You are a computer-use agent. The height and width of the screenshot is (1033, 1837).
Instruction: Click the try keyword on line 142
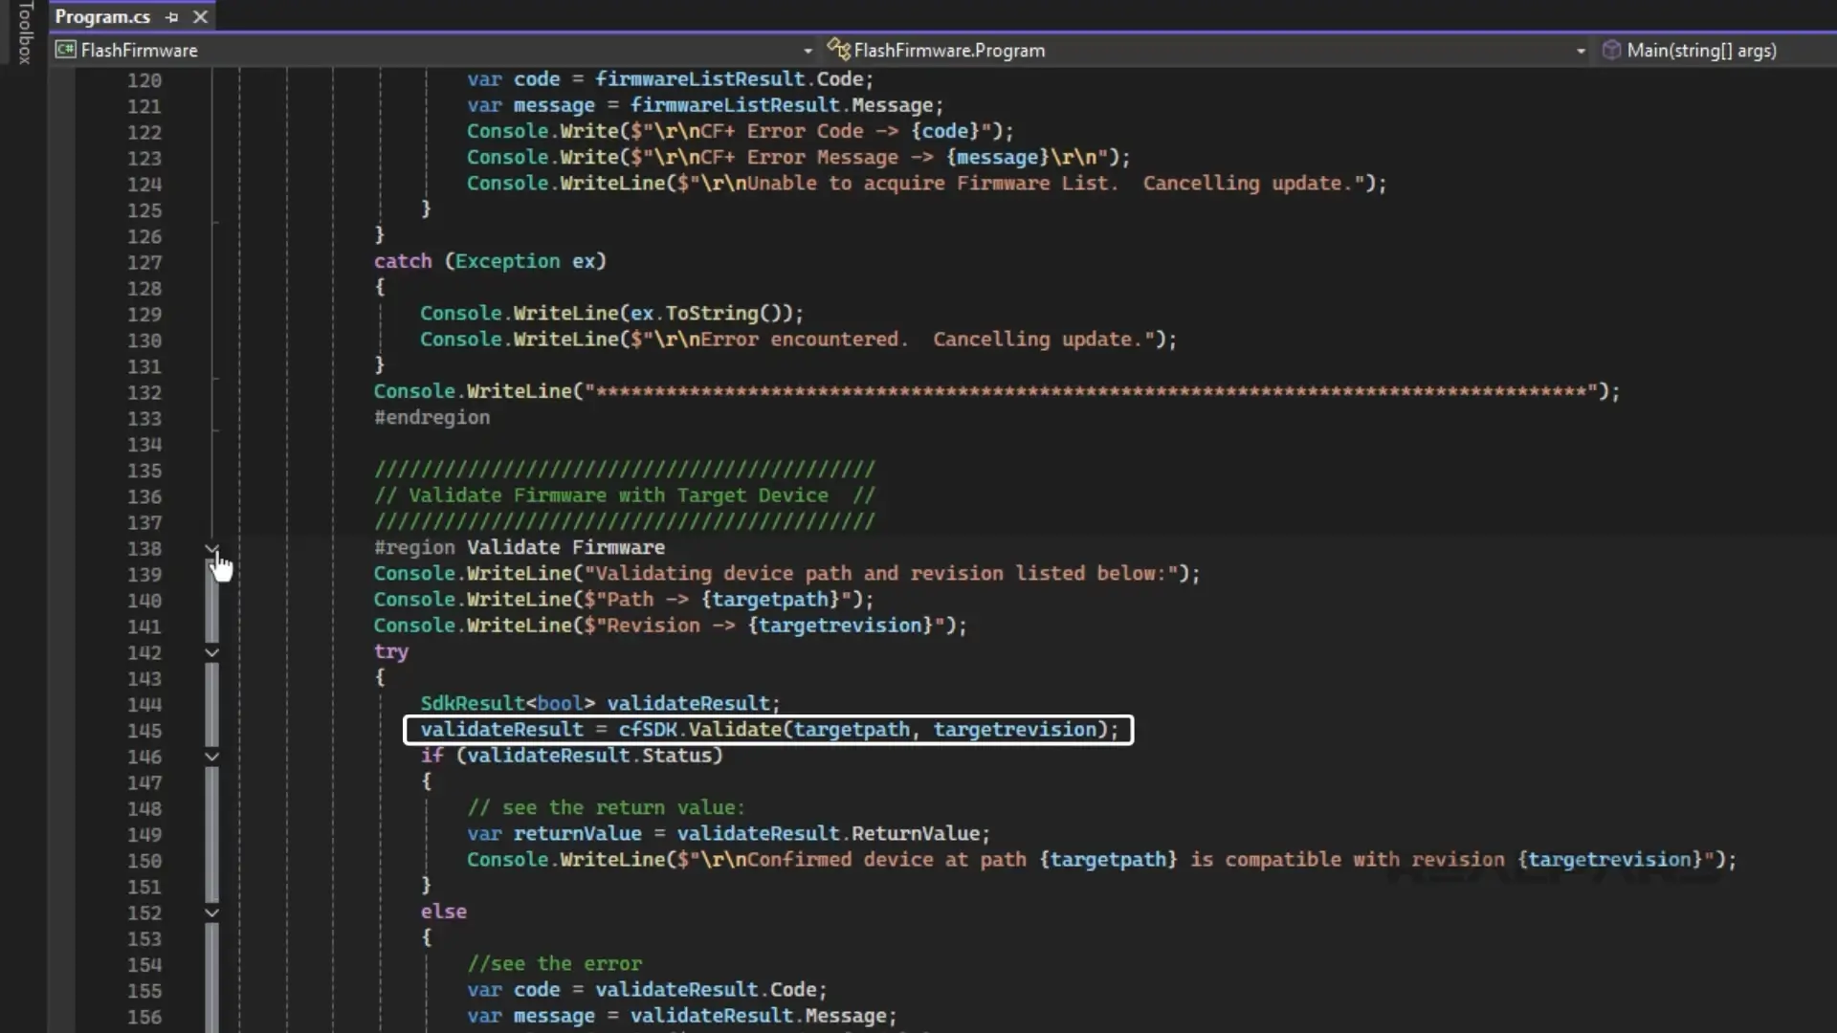click(x=390, y=652)
